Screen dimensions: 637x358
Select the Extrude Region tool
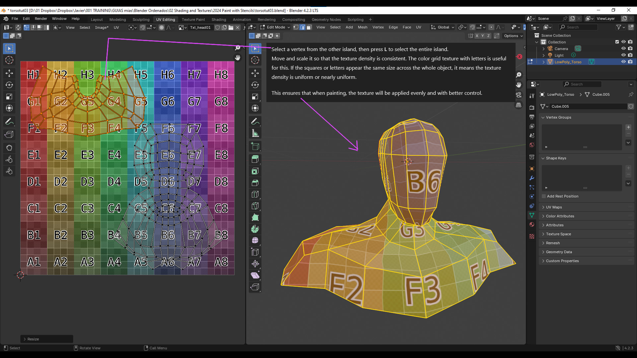click(x=255, y=159)
